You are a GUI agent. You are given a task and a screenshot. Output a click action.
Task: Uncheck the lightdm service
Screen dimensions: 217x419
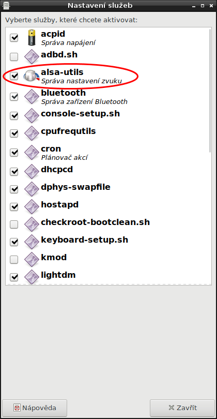(14, 277)
